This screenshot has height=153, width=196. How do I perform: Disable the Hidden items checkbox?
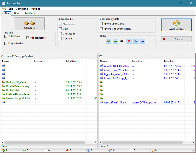point(28,38)
